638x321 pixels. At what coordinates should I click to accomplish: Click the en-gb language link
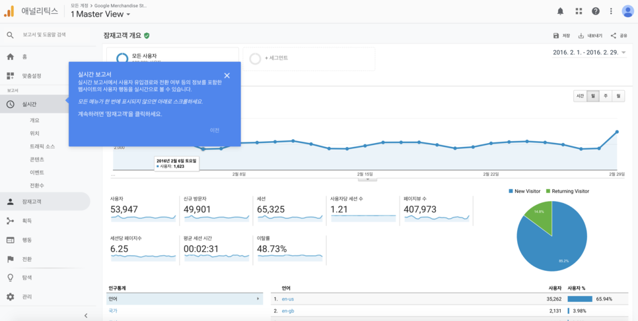point(288,311)
